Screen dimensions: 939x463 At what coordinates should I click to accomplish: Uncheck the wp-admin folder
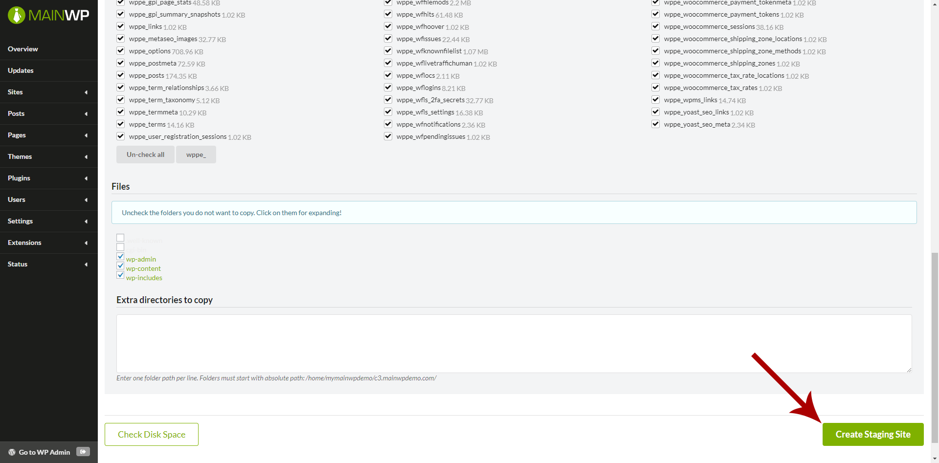[x=120, y=256]
